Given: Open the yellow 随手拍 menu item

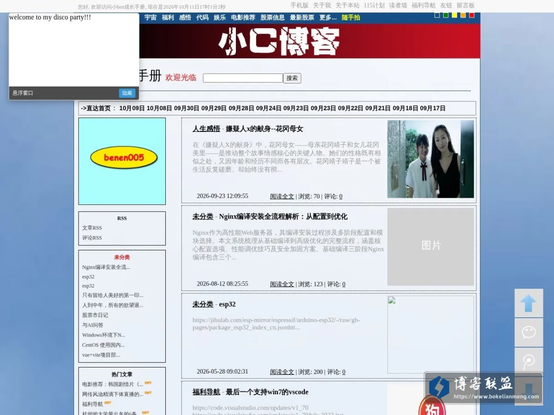Looking at the screenshot, I should pos(351,18).
